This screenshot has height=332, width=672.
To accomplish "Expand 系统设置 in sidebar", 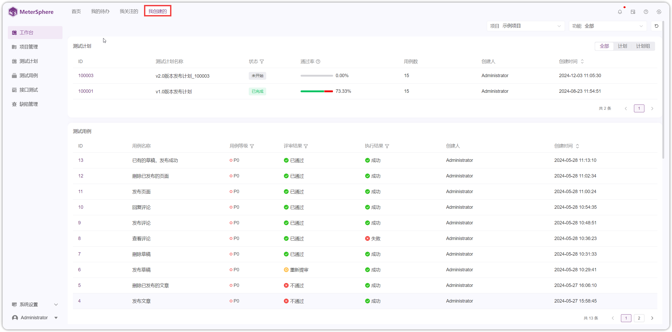I will pos(35,304).
